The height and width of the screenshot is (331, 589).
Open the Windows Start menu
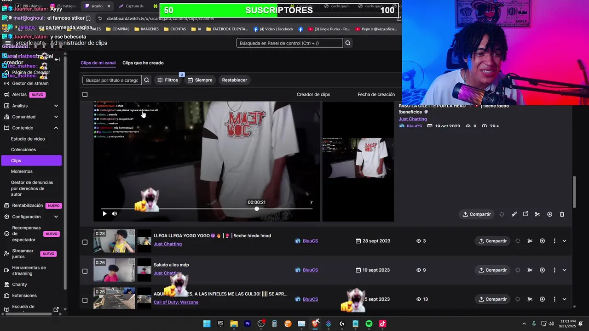click(207, 324)
